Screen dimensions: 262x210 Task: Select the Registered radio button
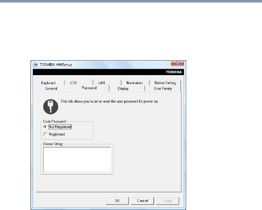pos(45,134)
